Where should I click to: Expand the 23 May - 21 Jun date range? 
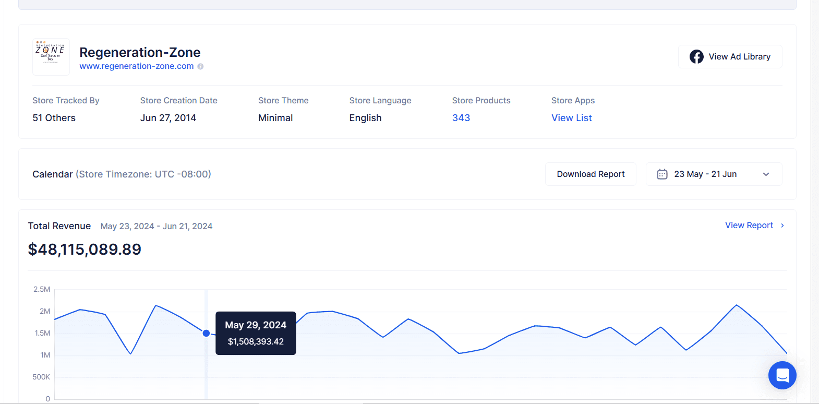click(x=714, y=174)
